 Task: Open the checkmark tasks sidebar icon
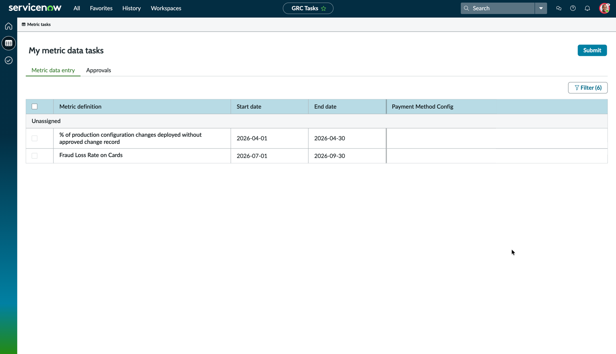pos(8,60)
